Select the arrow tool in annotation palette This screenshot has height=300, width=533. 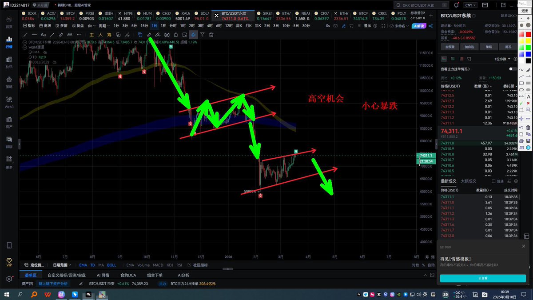528,76
